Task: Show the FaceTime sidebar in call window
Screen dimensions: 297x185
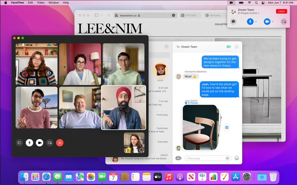Action: pyautogui.click(x=19, y=143)
